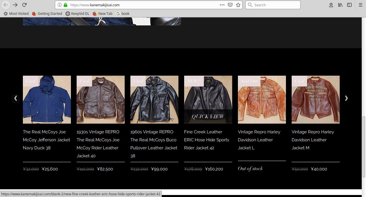Screen dimensions: 366x197
Task: Click the crossed-out ¥32,000 price
Action: (x=31, y=169)
